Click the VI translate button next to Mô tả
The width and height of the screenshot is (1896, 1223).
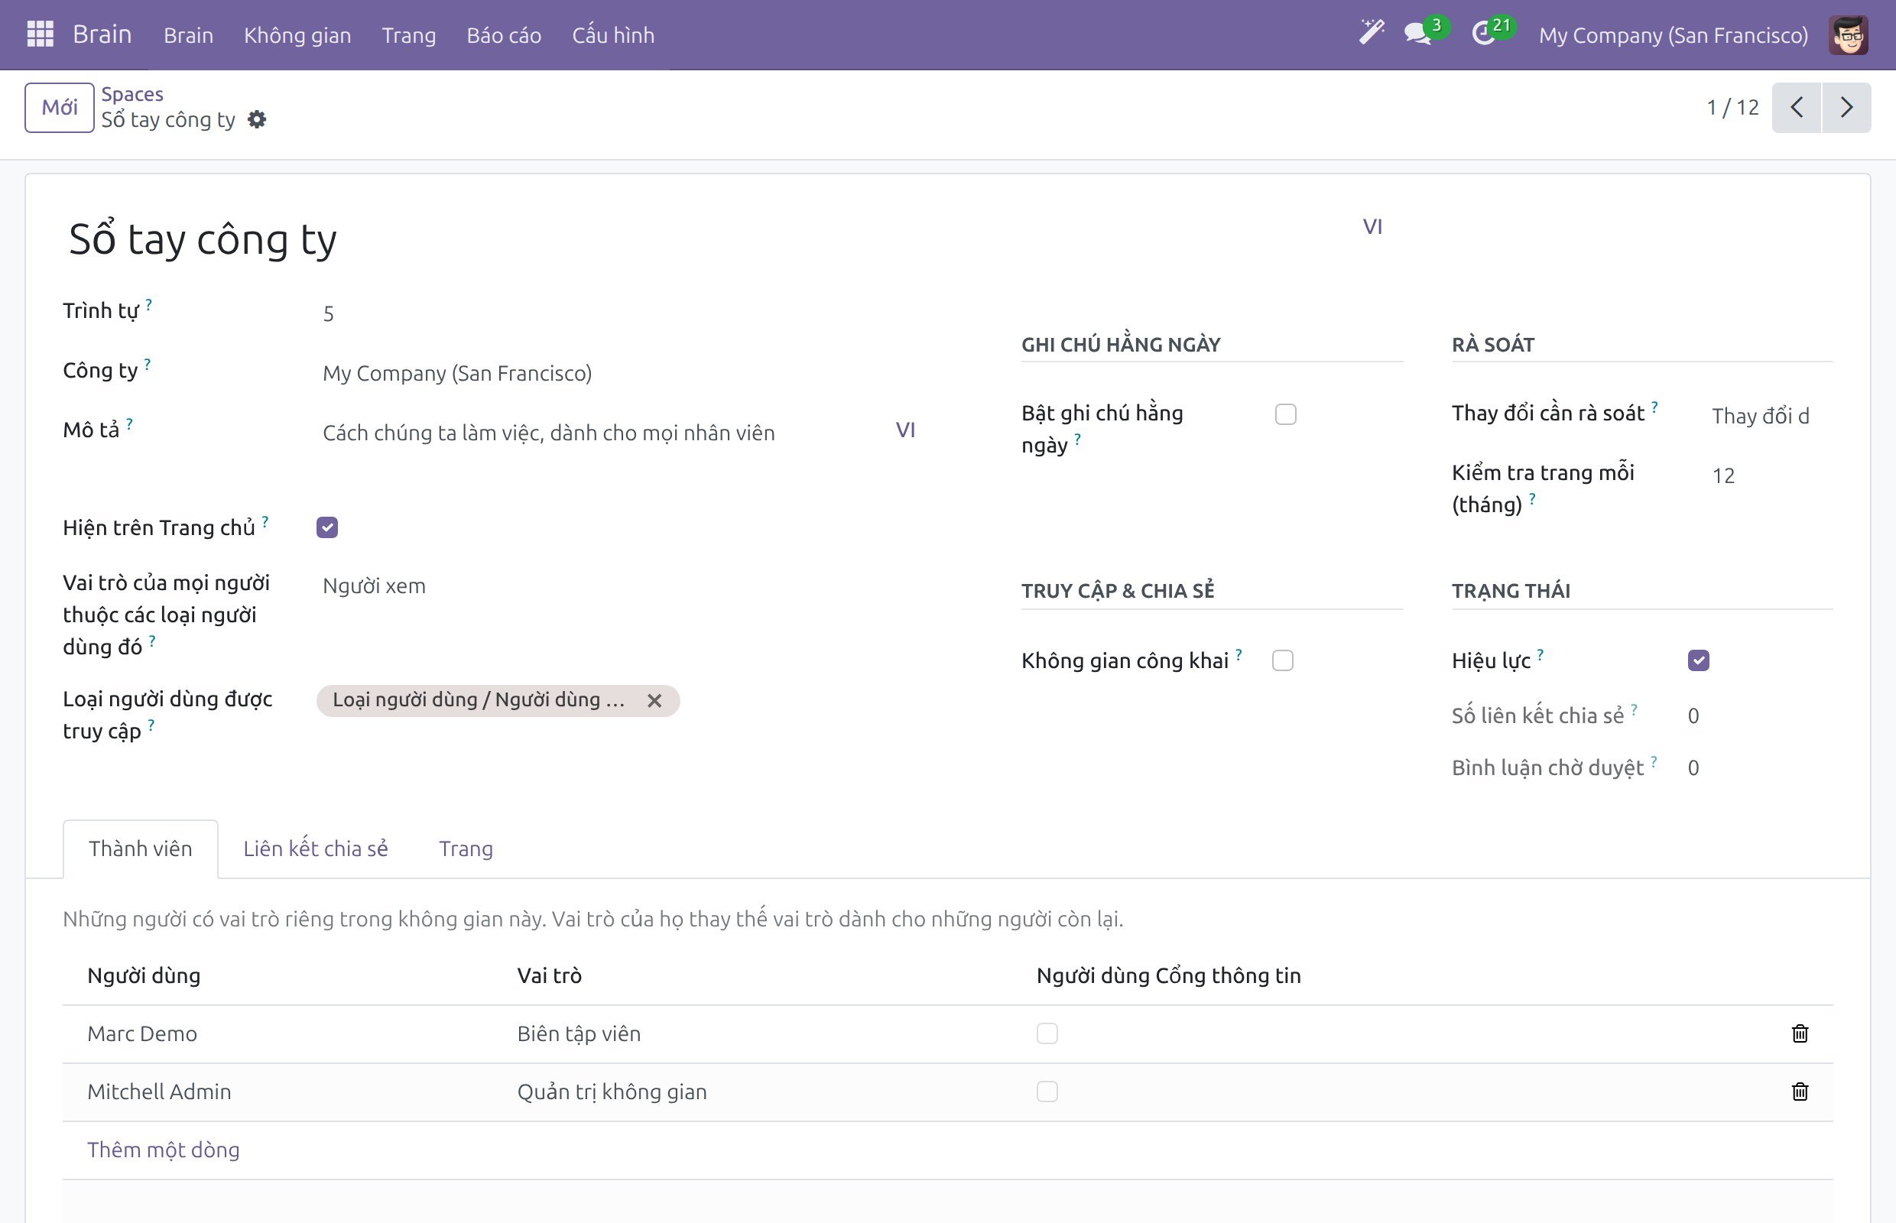(905, 430)
